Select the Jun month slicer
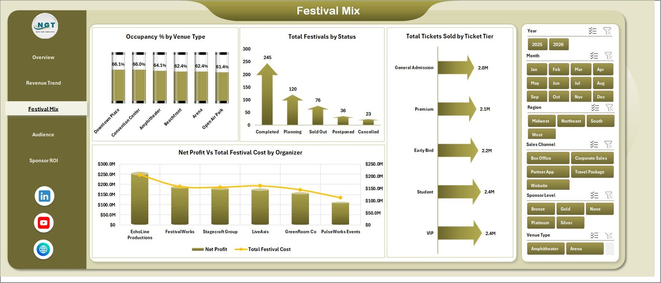The height and width of the screenshot is (283, 661). coord(559,83)
